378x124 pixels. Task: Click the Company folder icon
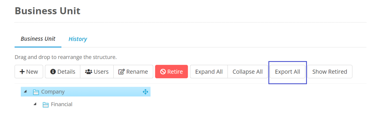36,92
